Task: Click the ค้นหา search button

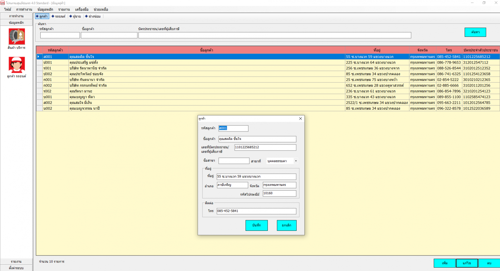Action: click(475, 32)
